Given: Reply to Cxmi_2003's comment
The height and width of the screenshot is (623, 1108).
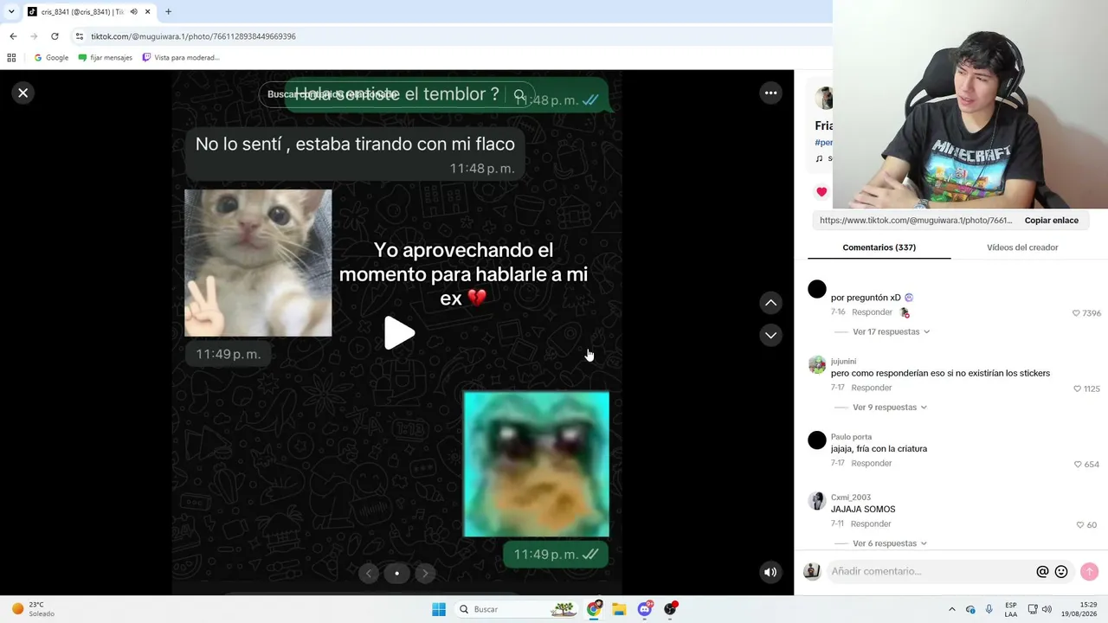Looking at the screenshot, I should pos(871,523).
